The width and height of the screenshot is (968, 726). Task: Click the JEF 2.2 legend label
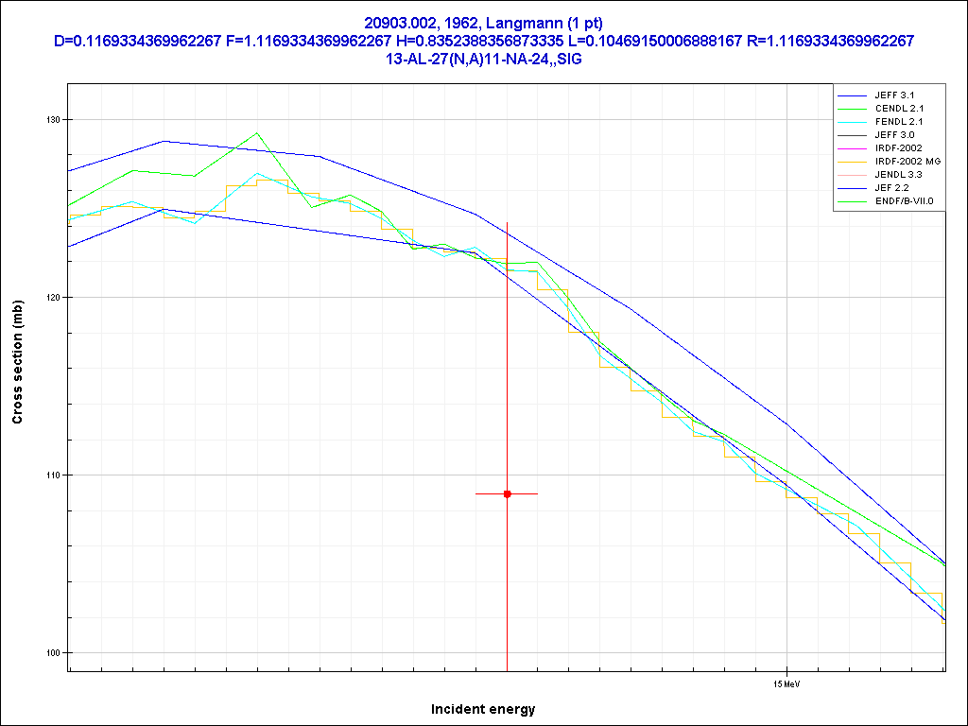891,188
